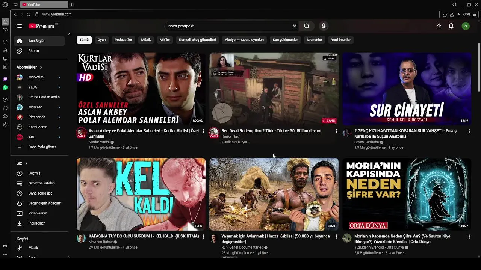Select the Aksiyon-macera oyunları chip

[x=244, y=40]
